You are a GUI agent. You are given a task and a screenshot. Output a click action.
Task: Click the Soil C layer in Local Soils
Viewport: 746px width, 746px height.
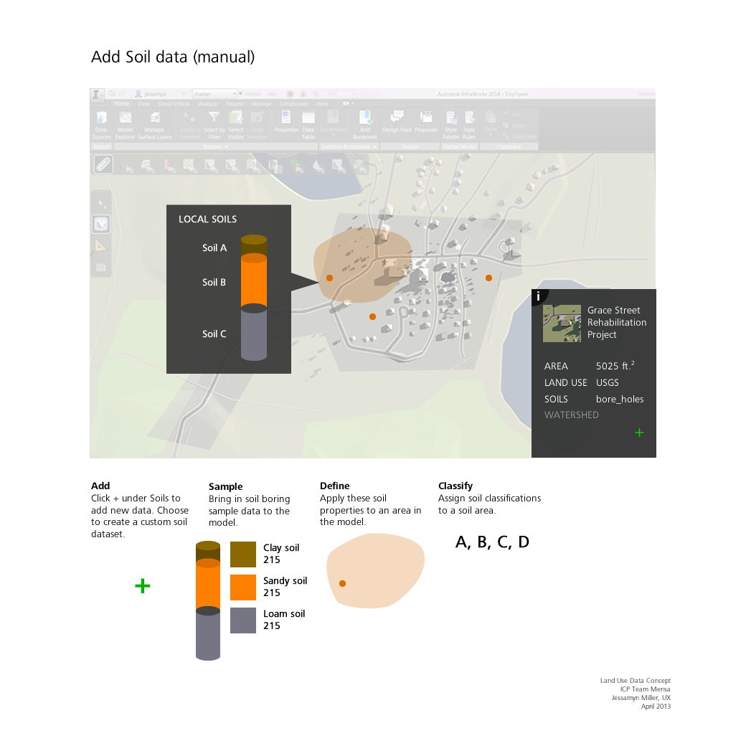254,334
